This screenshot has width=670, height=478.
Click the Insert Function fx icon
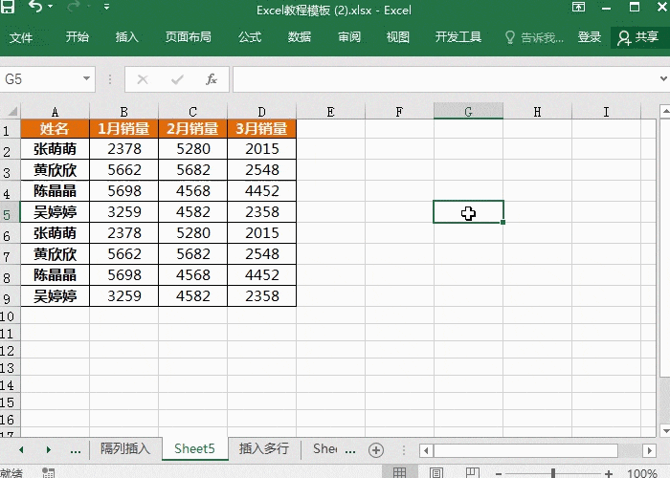click(212, 79)
